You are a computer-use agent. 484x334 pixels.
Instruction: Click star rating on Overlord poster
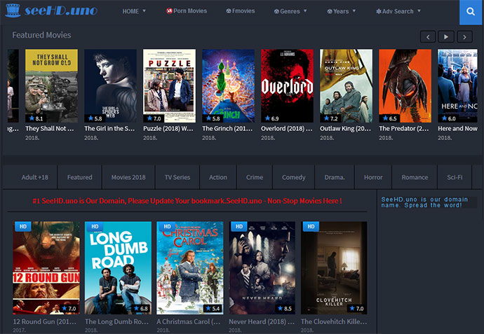(271, 118)
